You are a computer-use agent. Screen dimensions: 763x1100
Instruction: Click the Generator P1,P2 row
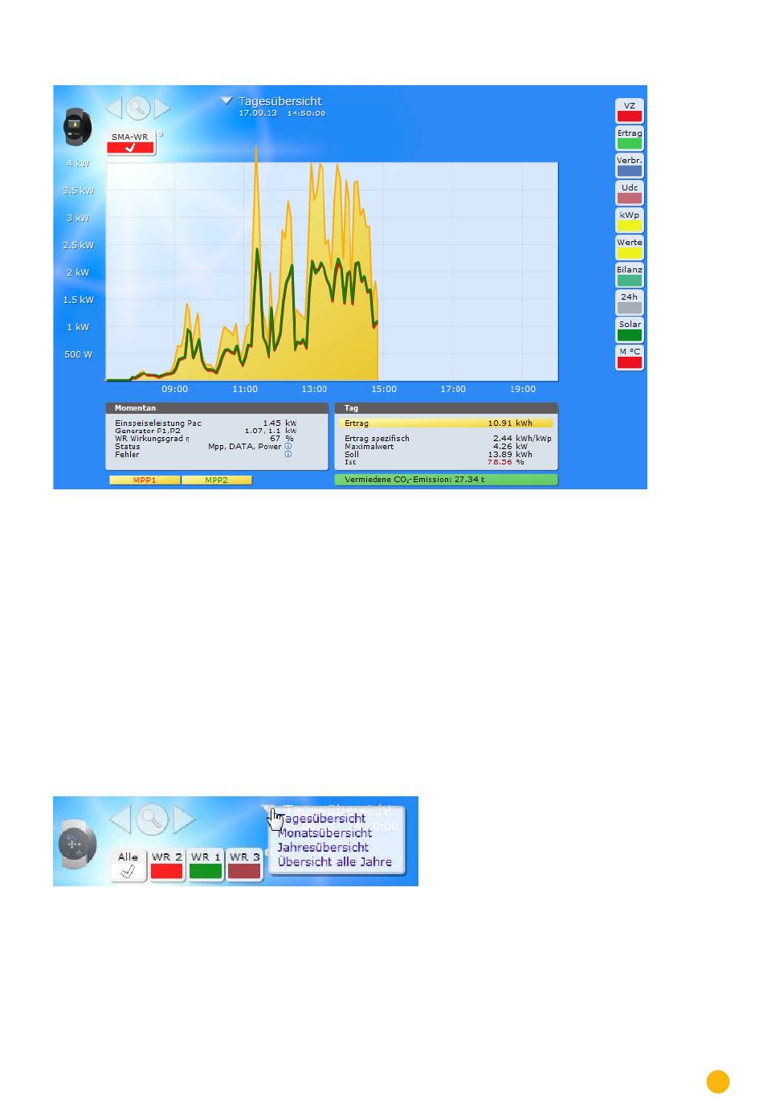point(206,431)
